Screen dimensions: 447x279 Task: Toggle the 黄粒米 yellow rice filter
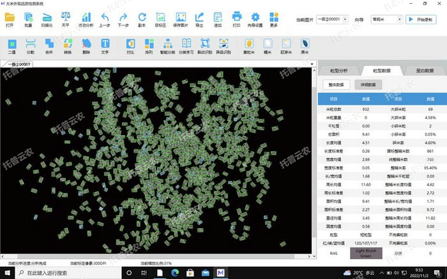(250, 46)
